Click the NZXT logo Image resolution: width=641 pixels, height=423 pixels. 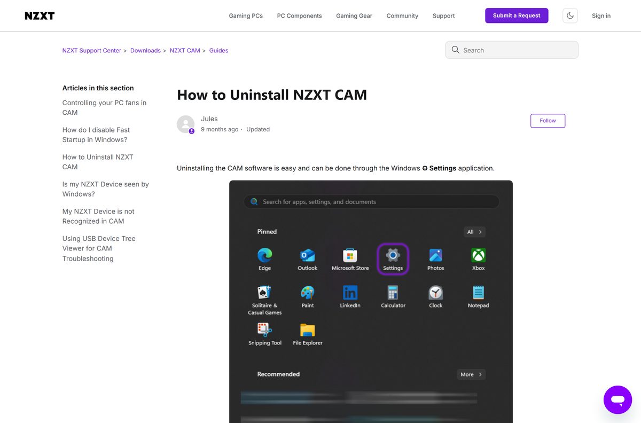[x=40, y=15]
